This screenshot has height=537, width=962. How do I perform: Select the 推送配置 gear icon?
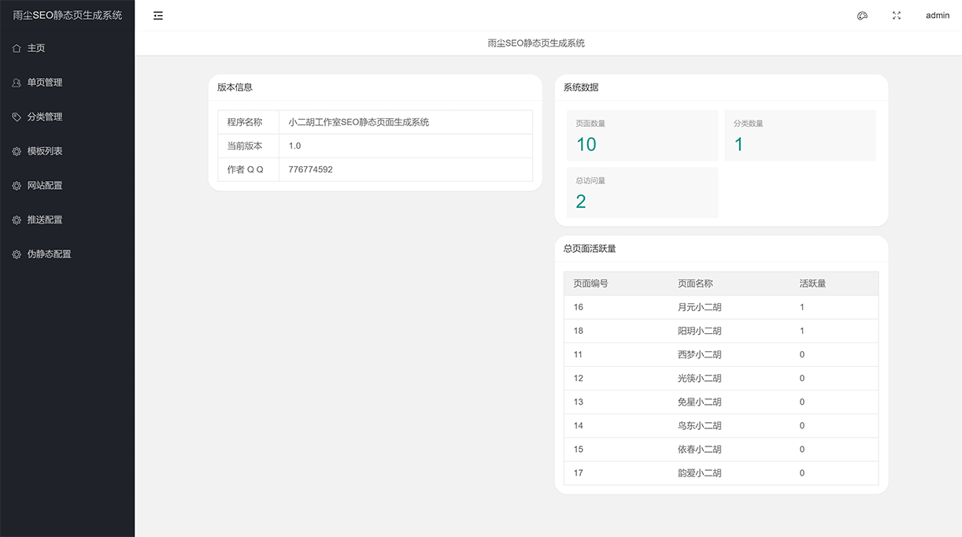[x=18, y=219]
